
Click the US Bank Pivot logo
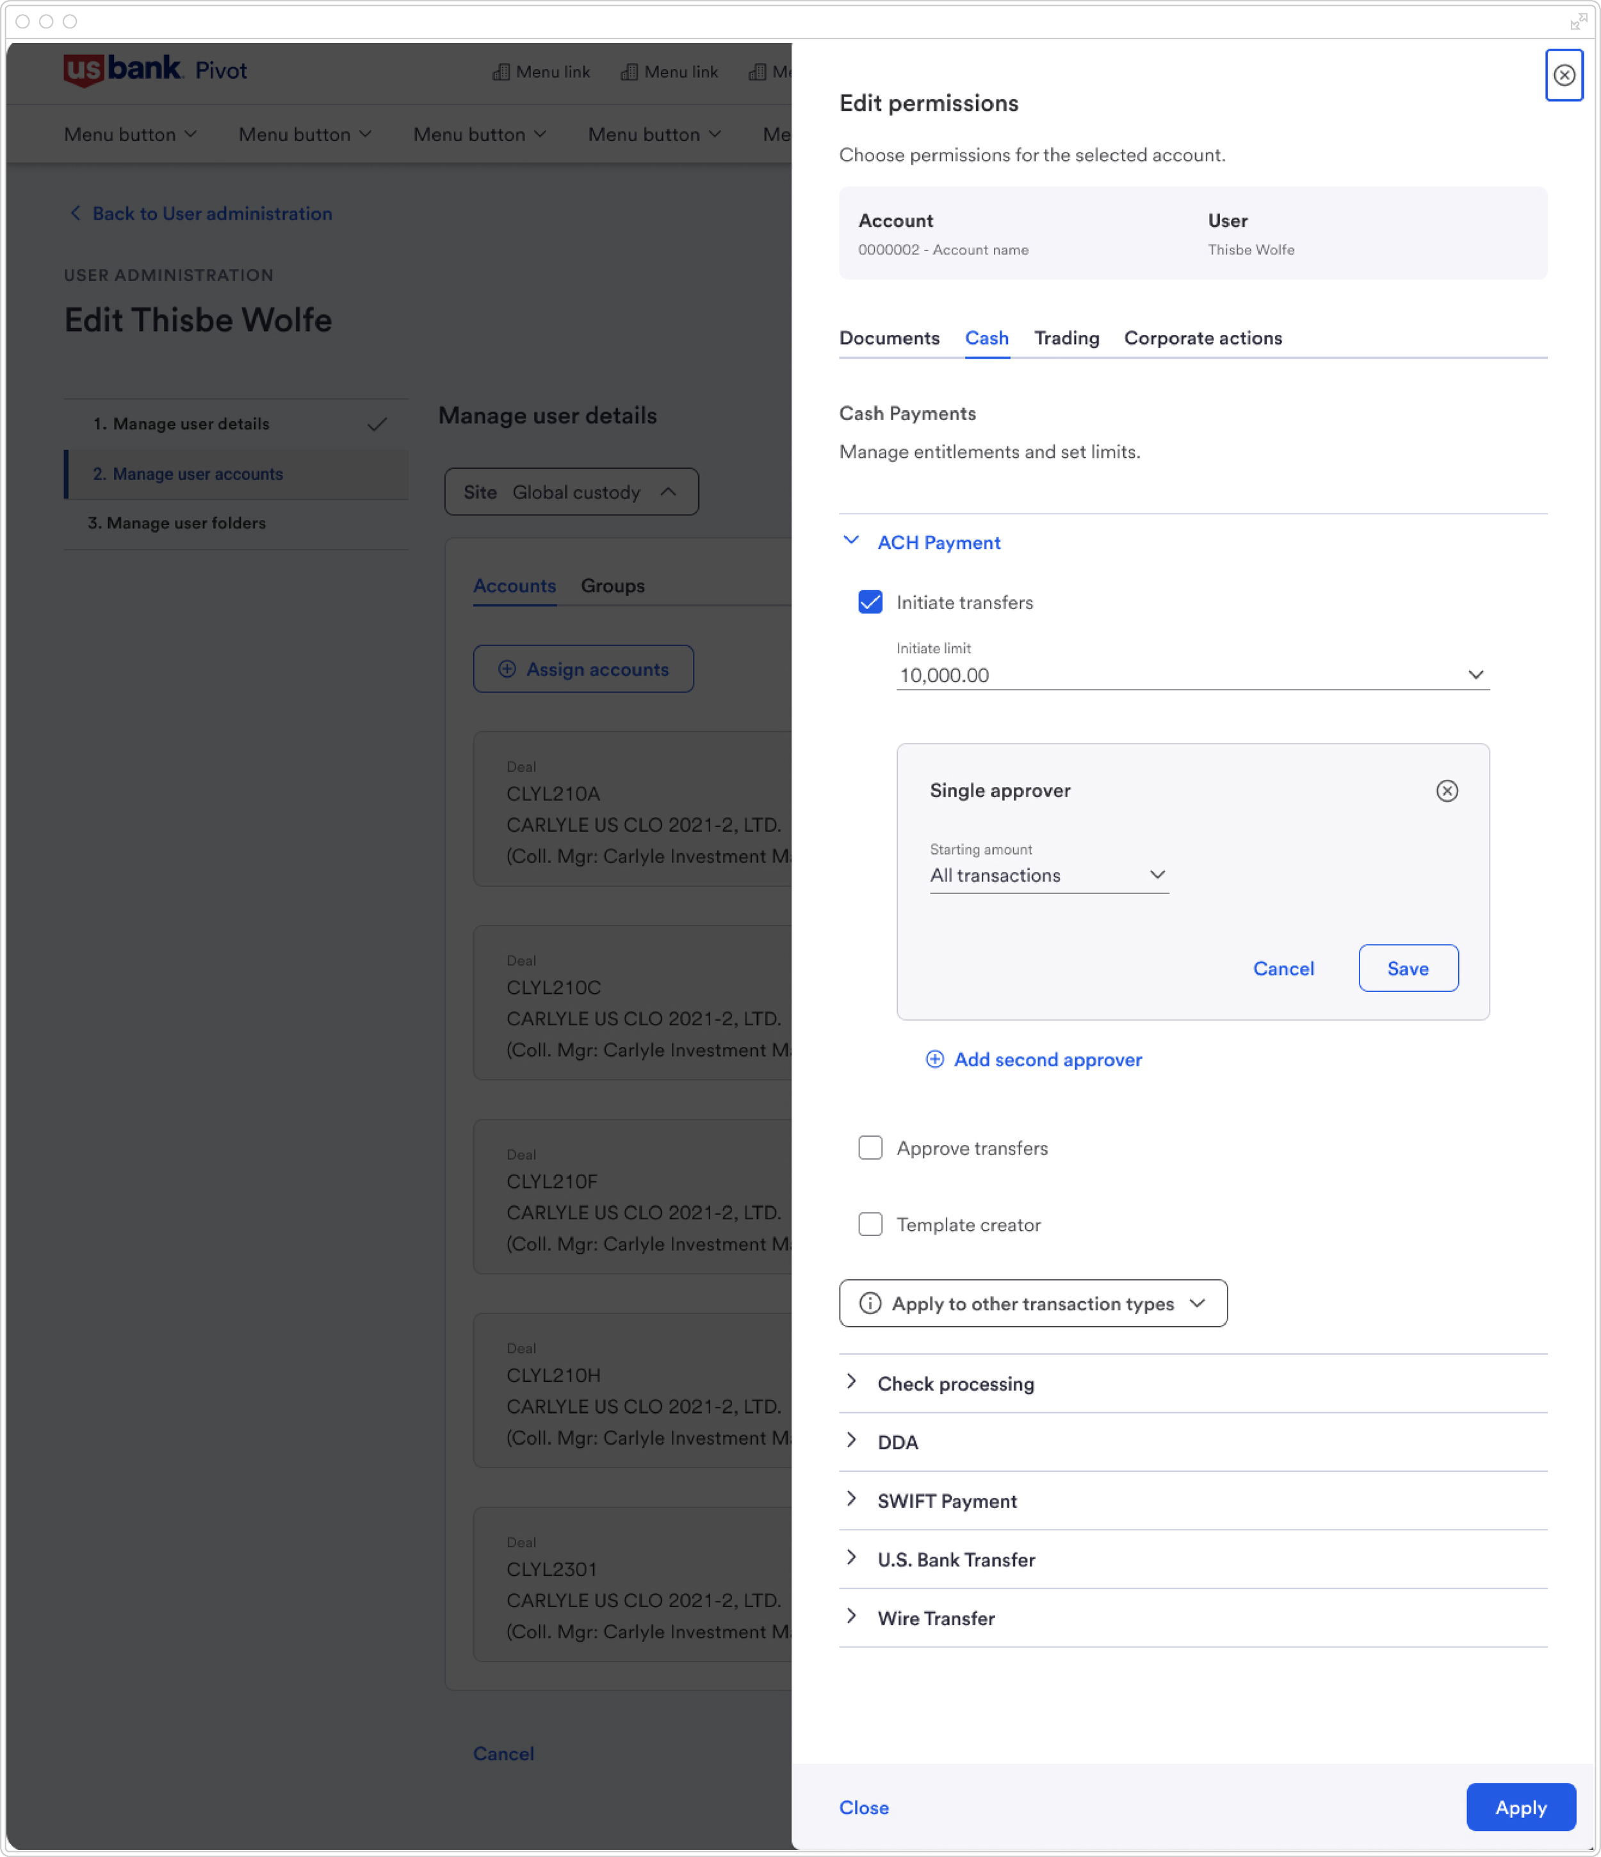[x=155, y=70]
